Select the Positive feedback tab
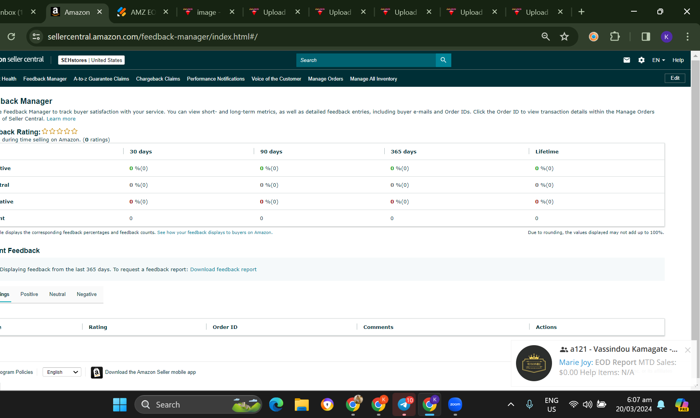This screenshot has height=418, width=700. [x=29, y=294]
